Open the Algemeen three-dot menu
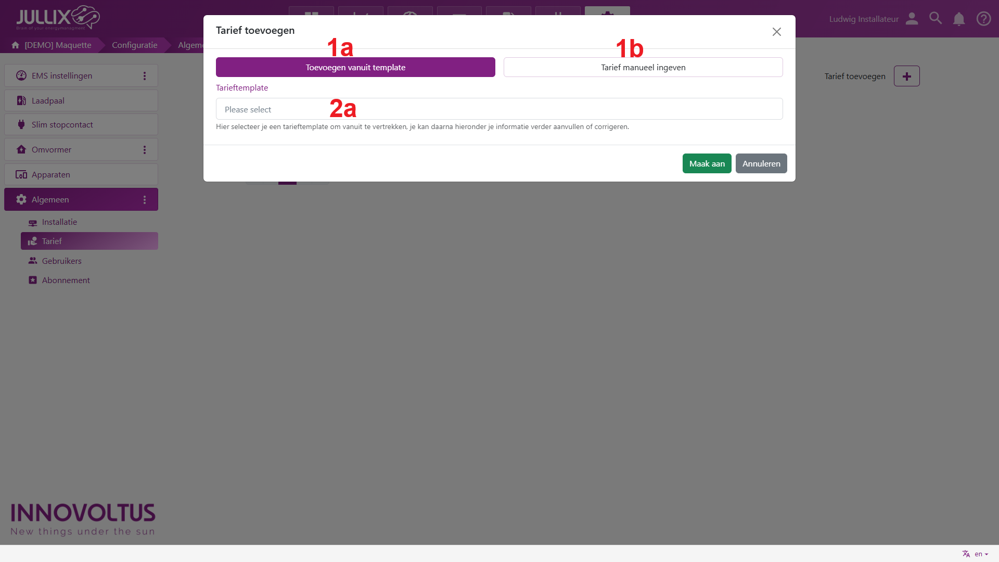Viewport: 999px width, 562px height. tap(145, 200)
